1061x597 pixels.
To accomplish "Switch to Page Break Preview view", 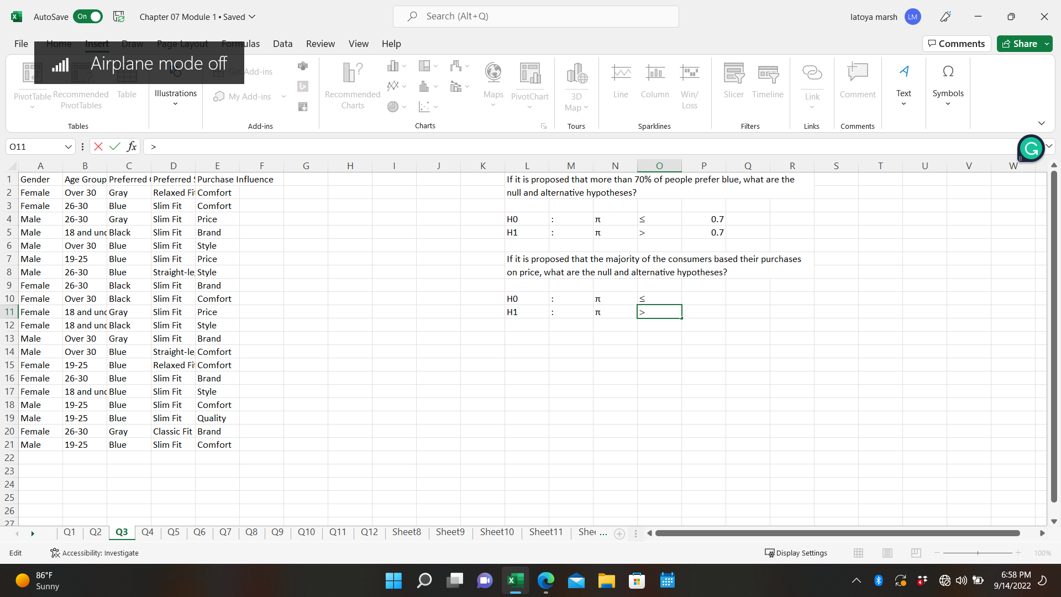I will click(x=916, y=553).
